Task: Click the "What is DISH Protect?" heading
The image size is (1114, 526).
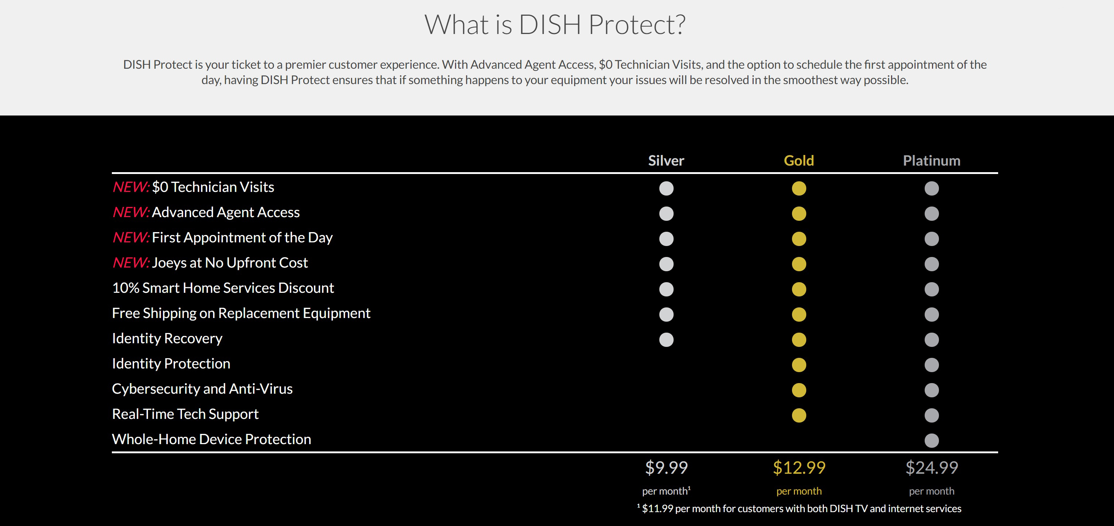Action: tap(555, 24)
